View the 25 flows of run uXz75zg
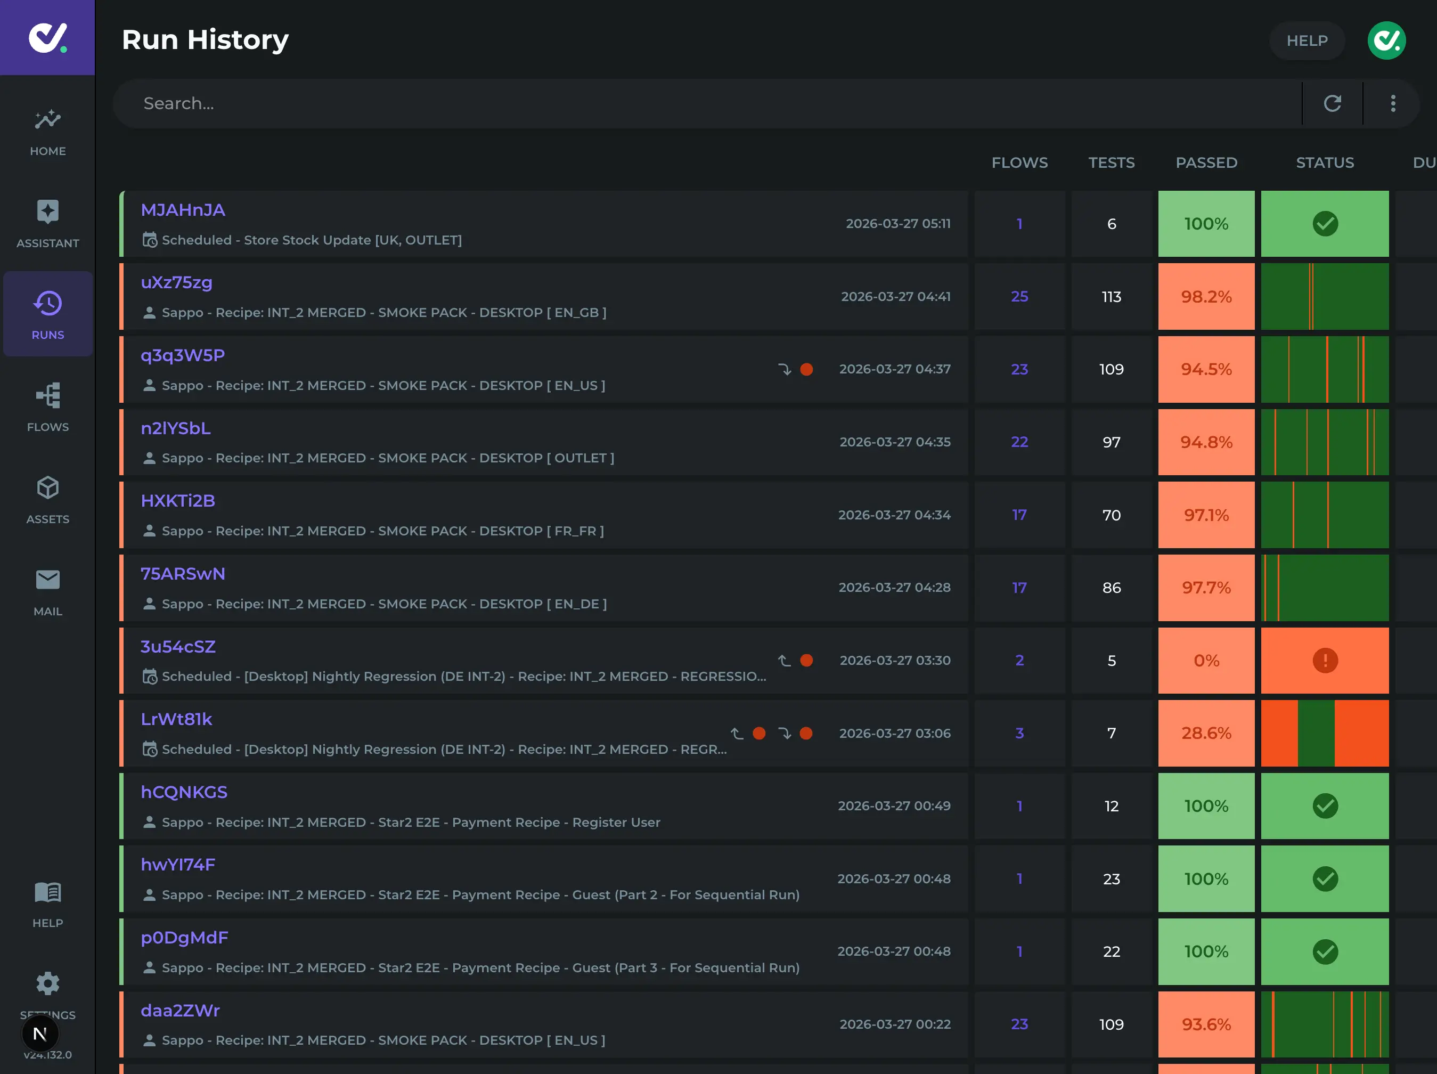 [x=1019, y=296]
